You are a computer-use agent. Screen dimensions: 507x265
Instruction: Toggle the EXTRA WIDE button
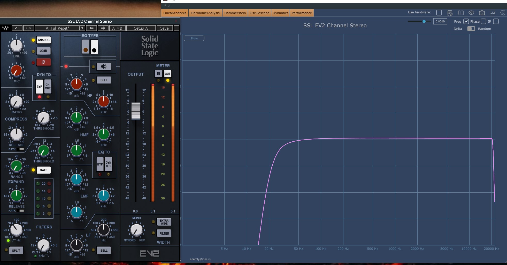[164, 222]
